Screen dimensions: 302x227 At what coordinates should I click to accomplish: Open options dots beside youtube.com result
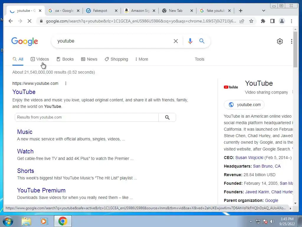pyautogui.click(x=66, y=83)
